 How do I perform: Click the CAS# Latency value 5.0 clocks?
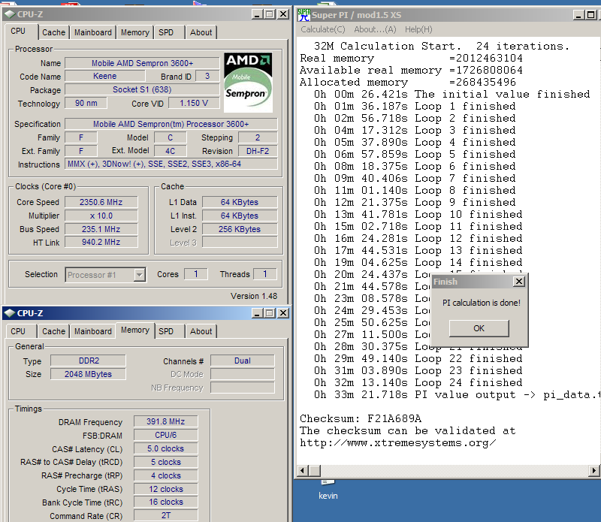165,448
